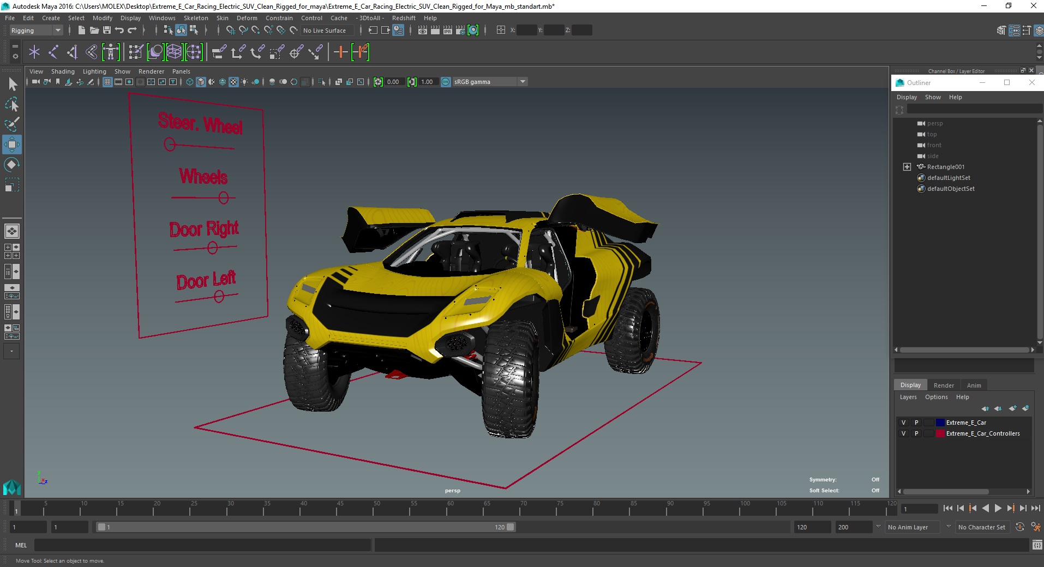Open Layer Editor Options menu
Image resolution: width=1044 pixels, height=567 pixels.
(936, 397)
